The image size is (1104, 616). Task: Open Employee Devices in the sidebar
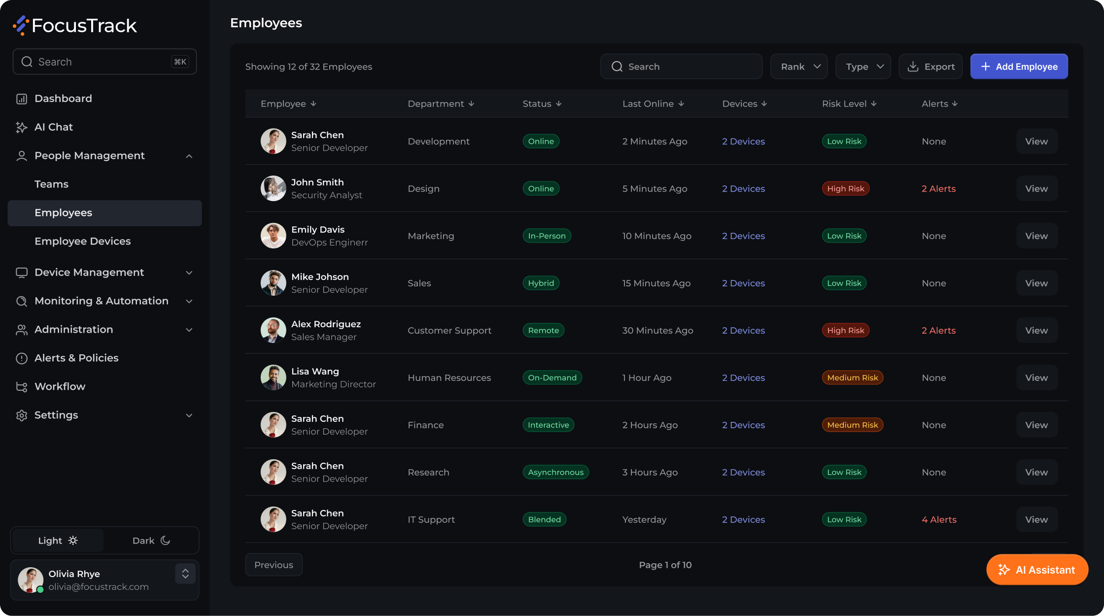pos(82,241)
